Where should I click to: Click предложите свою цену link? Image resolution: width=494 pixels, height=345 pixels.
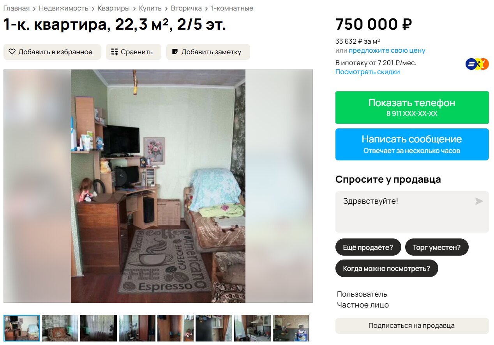387,50
